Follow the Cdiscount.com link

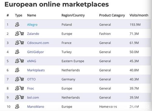38,43
